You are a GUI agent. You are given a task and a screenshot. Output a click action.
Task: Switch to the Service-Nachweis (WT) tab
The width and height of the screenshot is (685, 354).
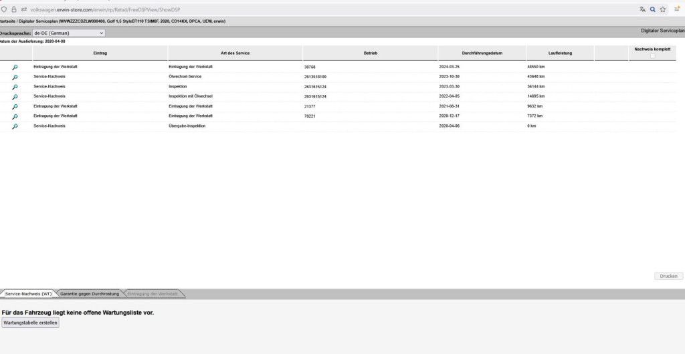28,294
